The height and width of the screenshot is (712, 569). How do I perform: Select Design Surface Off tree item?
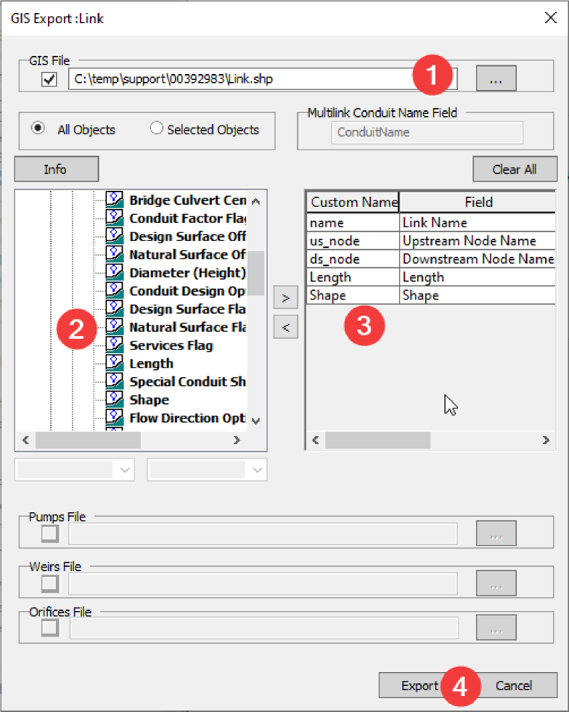click(x=187, y=236)
